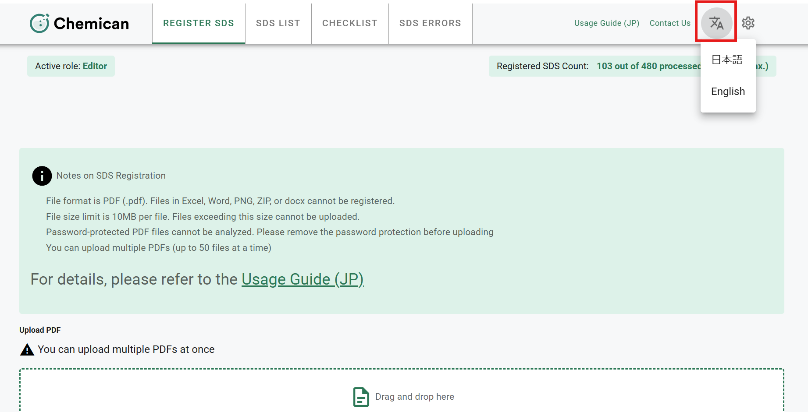Open the SDS LIST tab
Viewport: 808px width, 412px height.
[278, 23]
